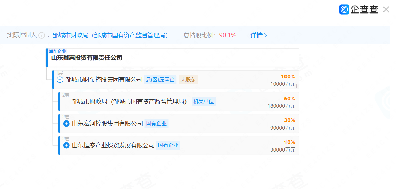
Task: Click the 90.1% total shareholding value
Action: [227, 35]
